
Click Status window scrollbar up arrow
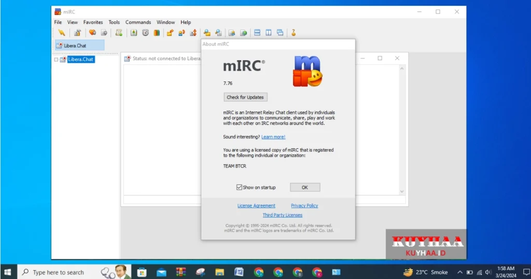click(402, 68)
